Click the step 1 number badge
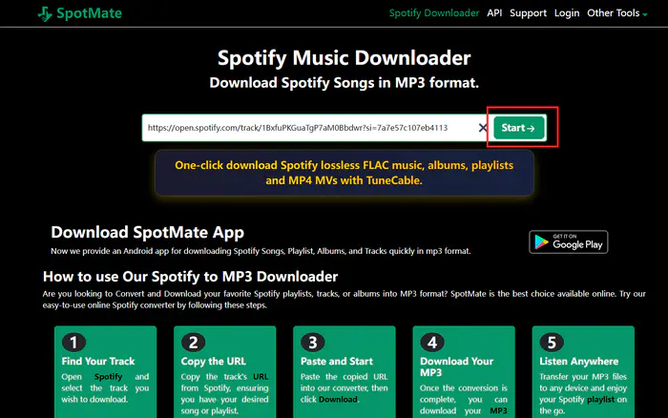The height and width of the screenshot is (418, 668). click(73, 343)
